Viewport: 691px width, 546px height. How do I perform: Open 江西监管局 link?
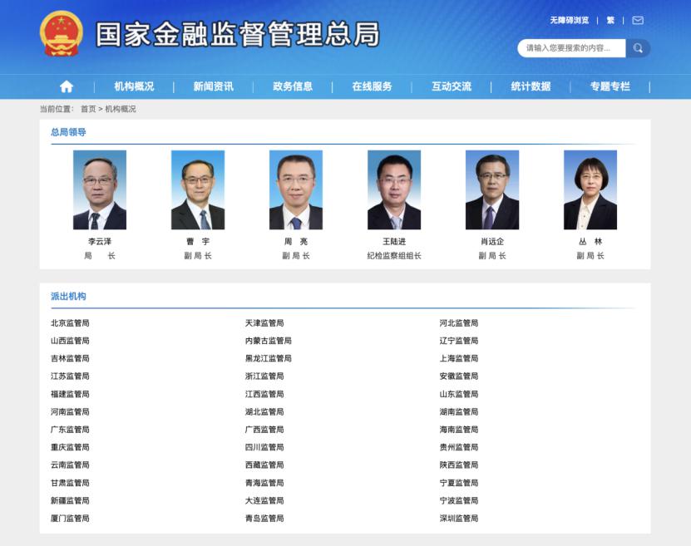click(x=264, y=394)
